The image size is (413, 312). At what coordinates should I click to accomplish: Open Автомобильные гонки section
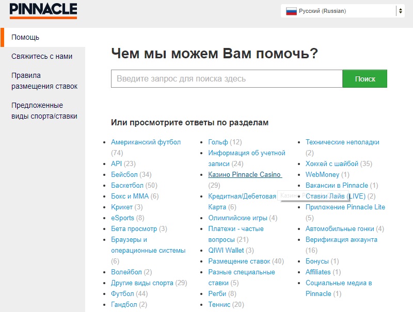340,228
